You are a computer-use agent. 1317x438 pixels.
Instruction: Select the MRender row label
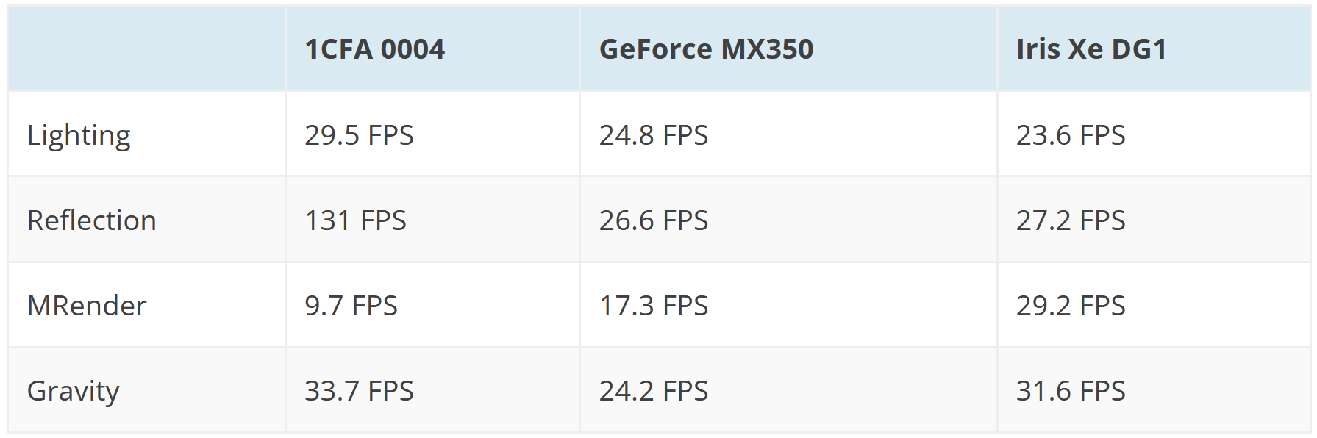coord(87,306)
